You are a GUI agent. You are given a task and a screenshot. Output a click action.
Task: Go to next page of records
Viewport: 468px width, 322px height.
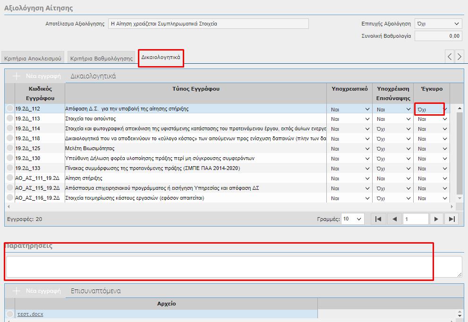[x=436, y=219]
